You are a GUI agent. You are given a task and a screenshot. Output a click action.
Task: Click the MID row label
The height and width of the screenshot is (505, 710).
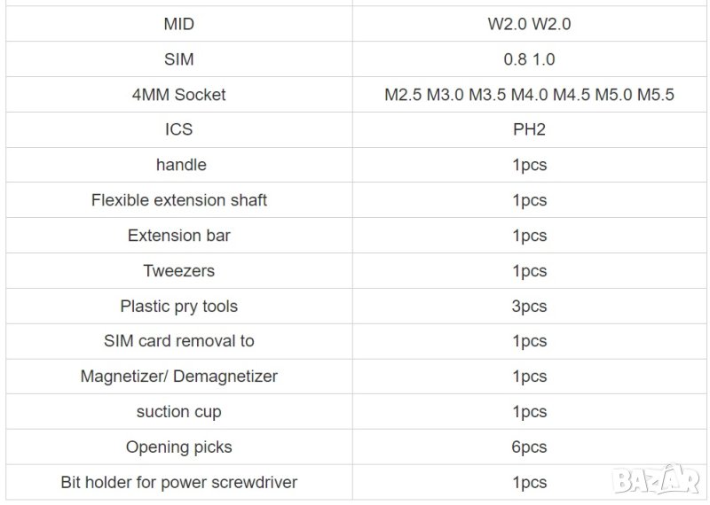(x=179, y=24)
